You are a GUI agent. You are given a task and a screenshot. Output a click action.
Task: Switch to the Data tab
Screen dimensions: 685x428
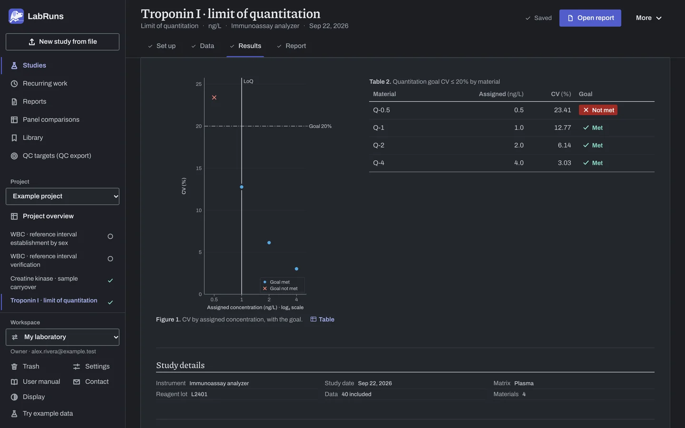click(x=203, y=46)
